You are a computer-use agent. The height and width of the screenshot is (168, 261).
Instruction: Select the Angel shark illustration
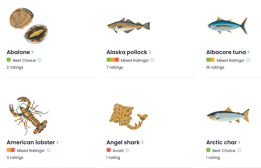click(x=128, y=116)
